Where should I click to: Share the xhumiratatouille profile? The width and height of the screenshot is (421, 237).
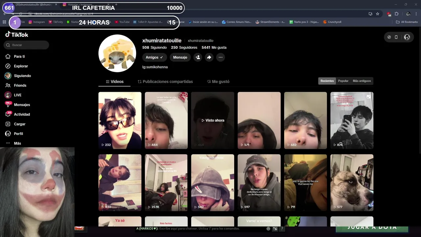(x=209, y=57)
